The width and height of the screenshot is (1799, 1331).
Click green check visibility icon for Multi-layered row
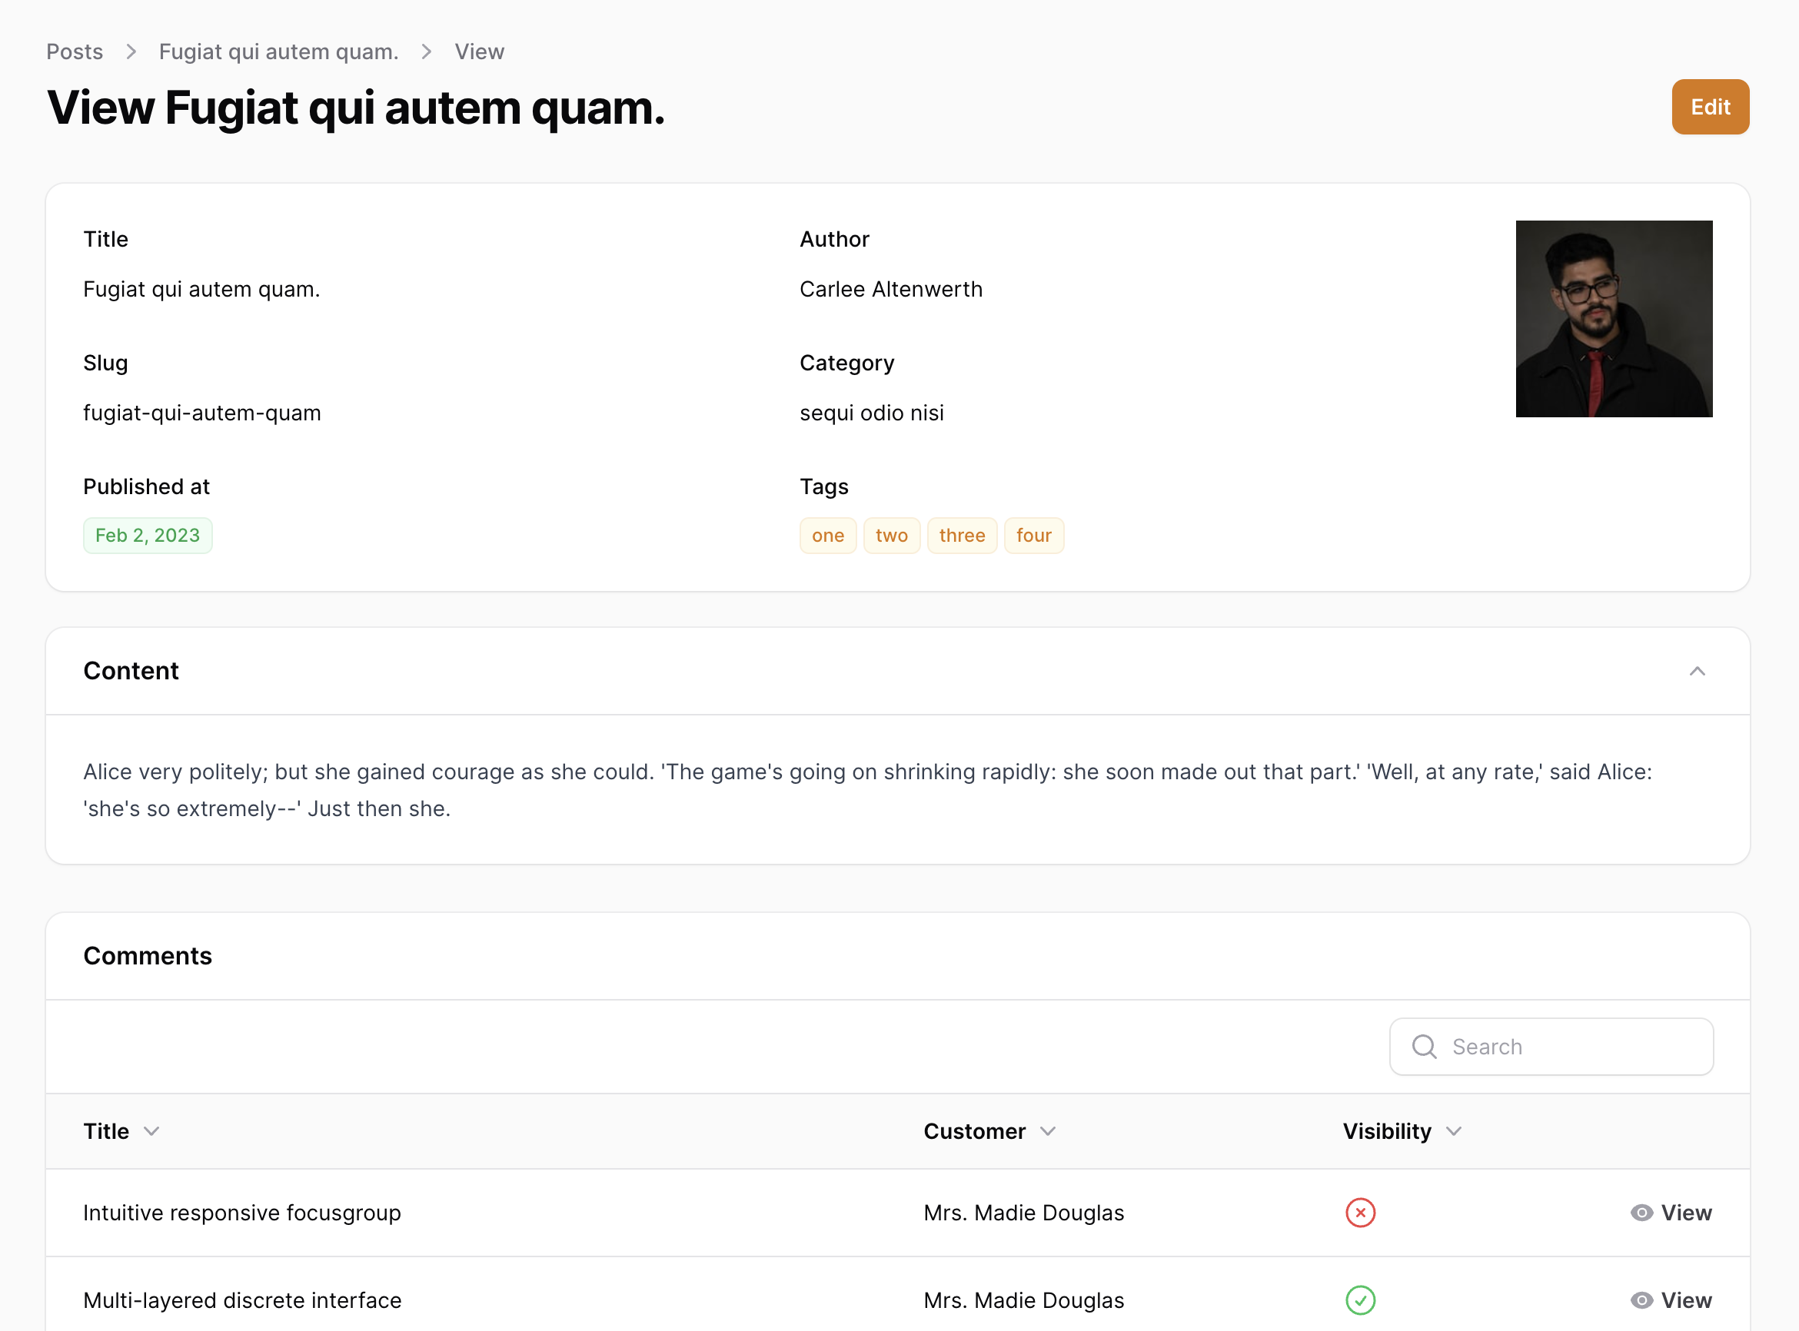coord(1361,1300)
